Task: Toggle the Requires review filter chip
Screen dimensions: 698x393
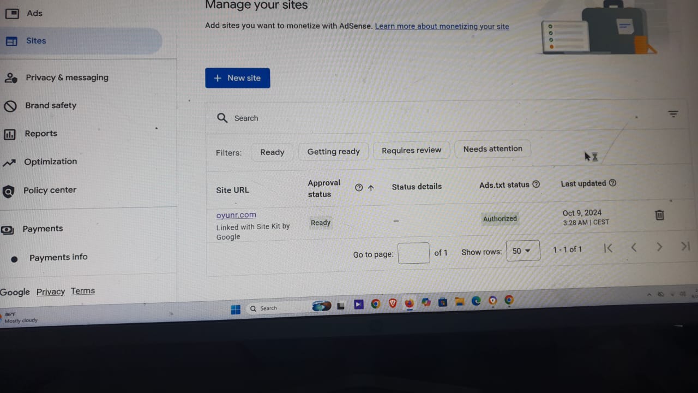Action: 411,150
